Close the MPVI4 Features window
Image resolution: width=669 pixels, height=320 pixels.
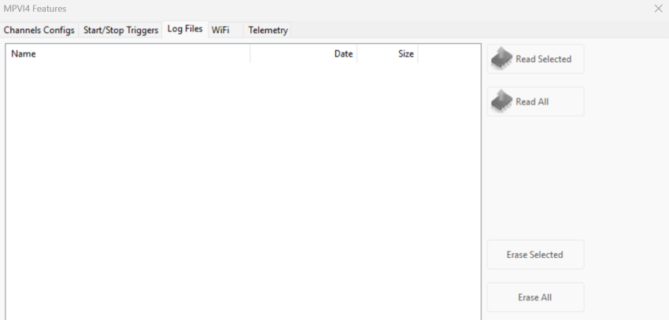[658, 9]
